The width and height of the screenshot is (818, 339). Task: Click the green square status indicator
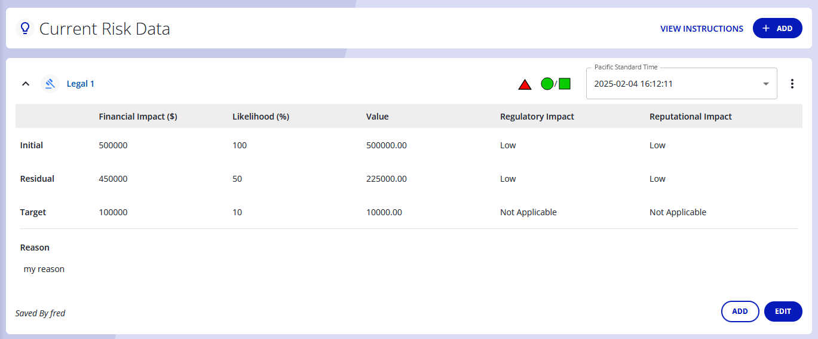pos(565,84)
